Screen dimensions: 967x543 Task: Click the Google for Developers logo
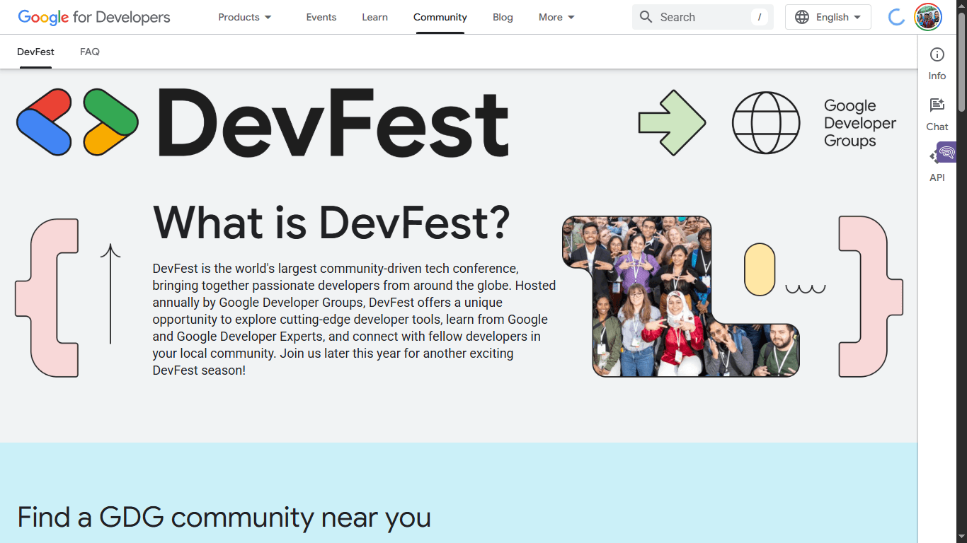pyautogui.click(x=94, y=17)
